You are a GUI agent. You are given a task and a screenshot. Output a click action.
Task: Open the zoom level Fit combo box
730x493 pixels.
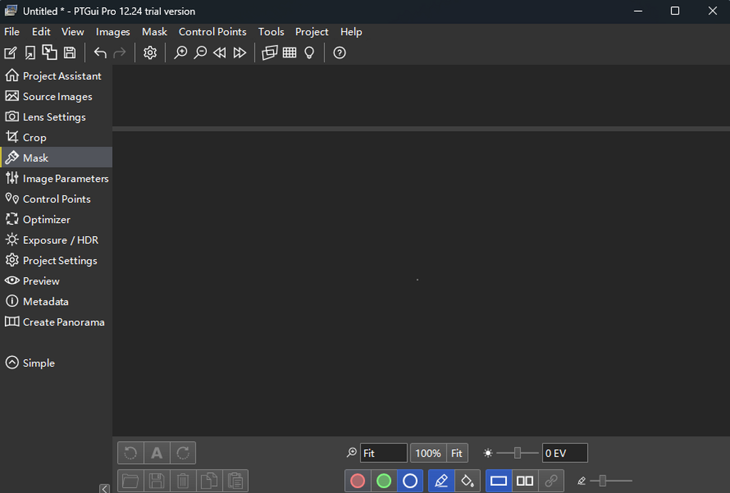click(383, 453)
